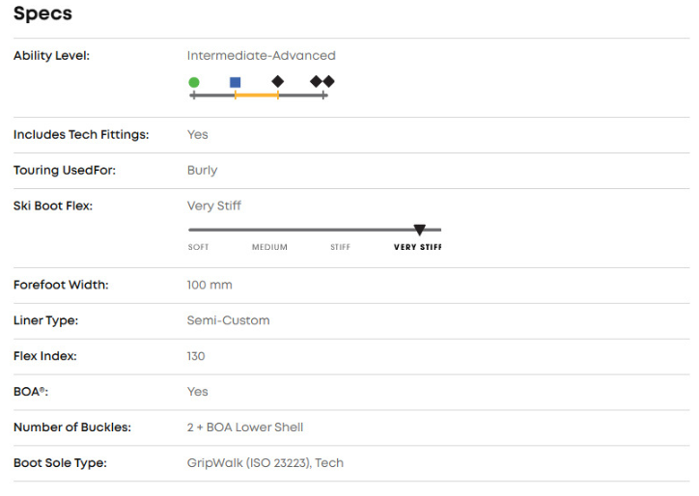The image size is (699, 496).
Task: Click the 130 flex index value
Action: pyautogui.click(x=196, y=356)
